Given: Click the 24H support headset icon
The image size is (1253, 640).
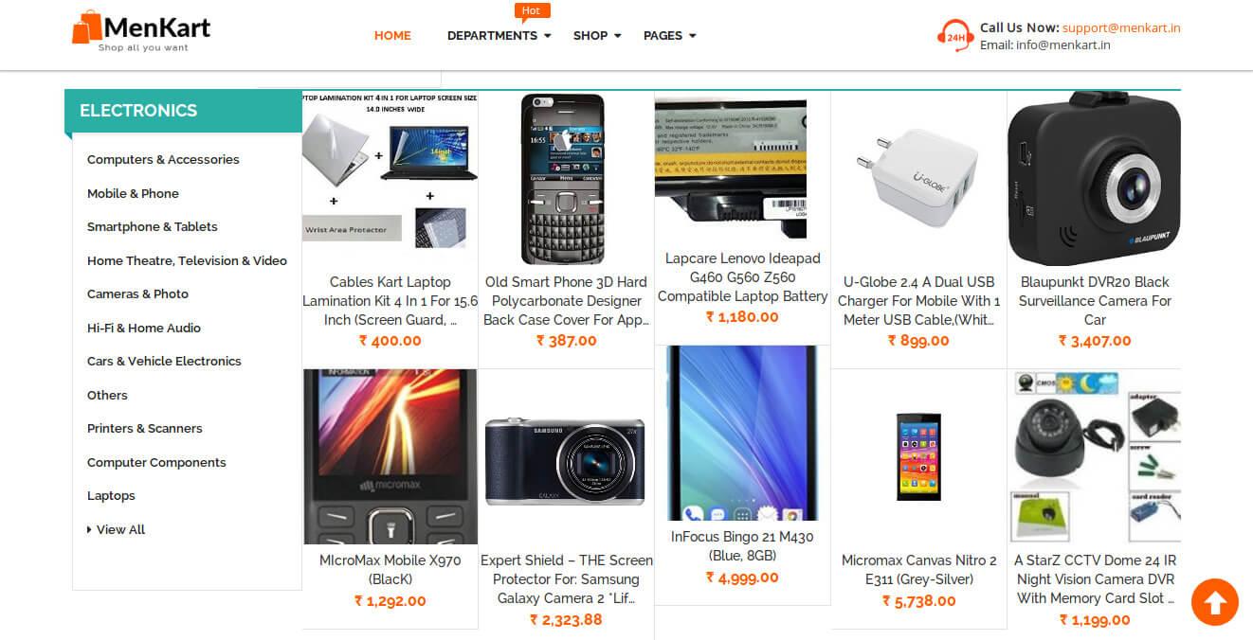Looking at the screenshot, I should (x=954, y=35).
